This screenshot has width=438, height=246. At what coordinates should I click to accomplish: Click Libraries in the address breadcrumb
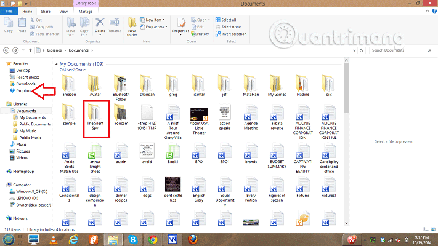point(54,50)
